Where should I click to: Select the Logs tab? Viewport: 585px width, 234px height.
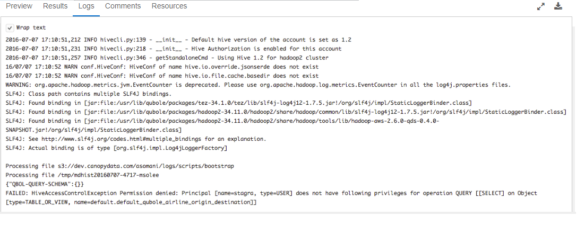[x=86, y=6]
